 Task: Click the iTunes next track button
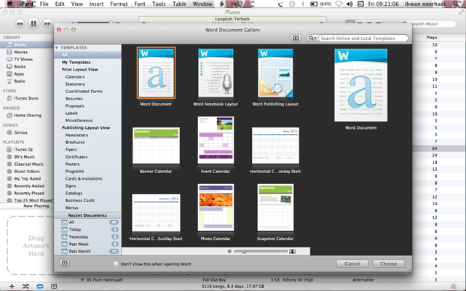click(x=47, y=23)
